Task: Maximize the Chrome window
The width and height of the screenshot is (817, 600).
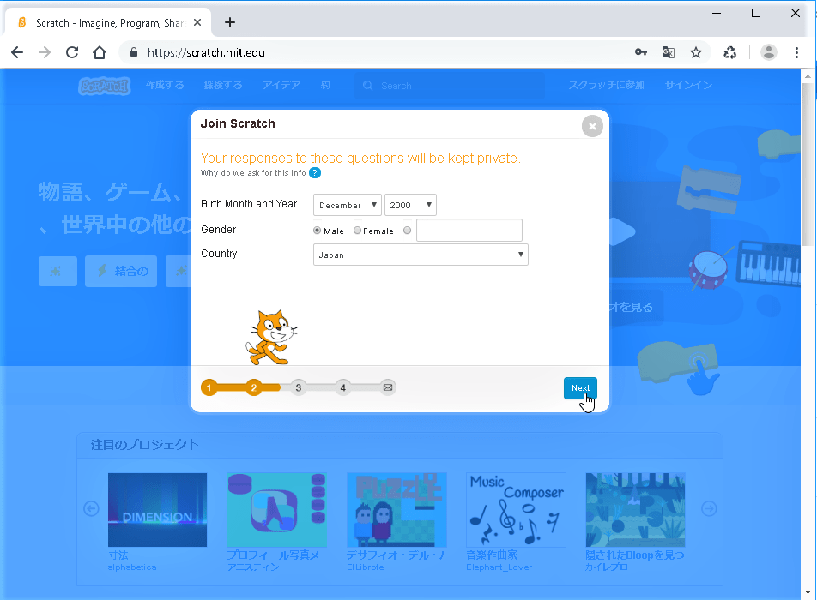Action: 755,13
